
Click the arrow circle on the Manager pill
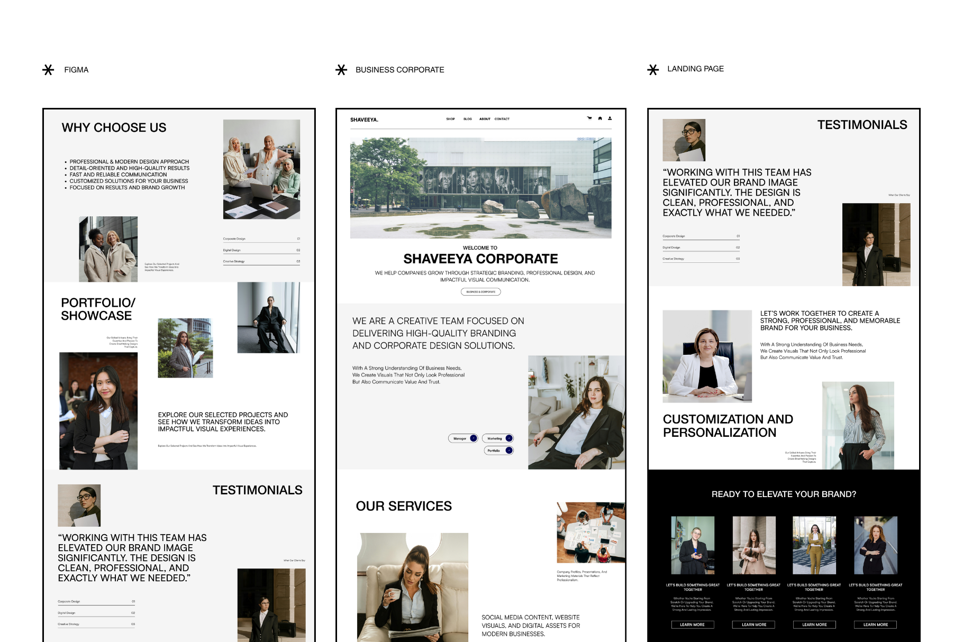point(474,438)
